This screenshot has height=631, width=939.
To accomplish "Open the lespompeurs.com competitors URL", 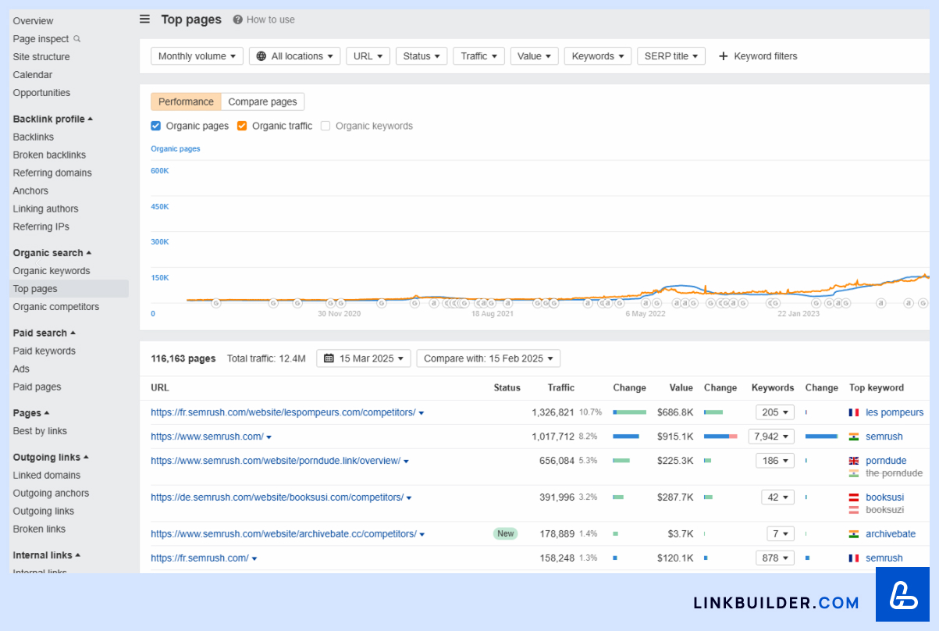I will click(x=283, y=412).
